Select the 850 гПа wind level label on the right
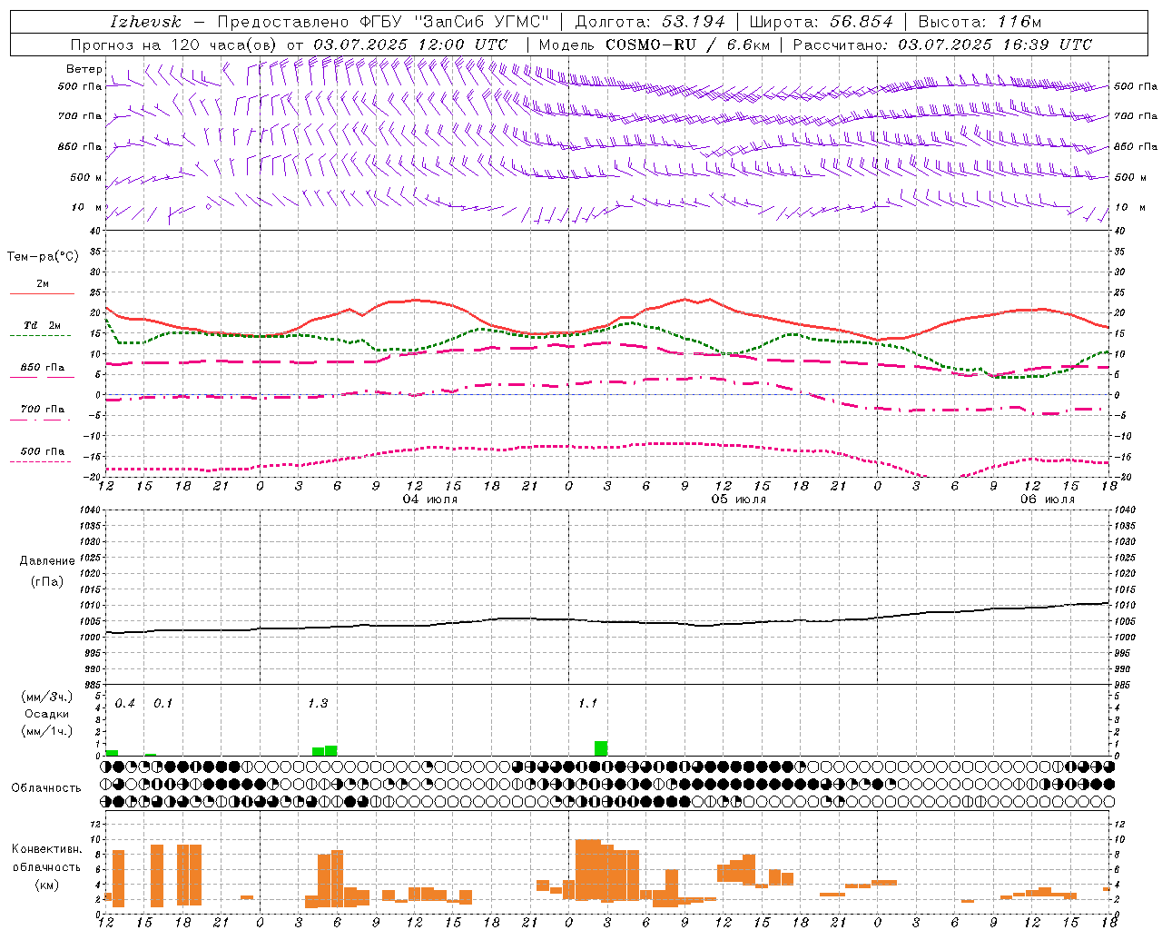 pyautogui.click(x=1136, y=146)
